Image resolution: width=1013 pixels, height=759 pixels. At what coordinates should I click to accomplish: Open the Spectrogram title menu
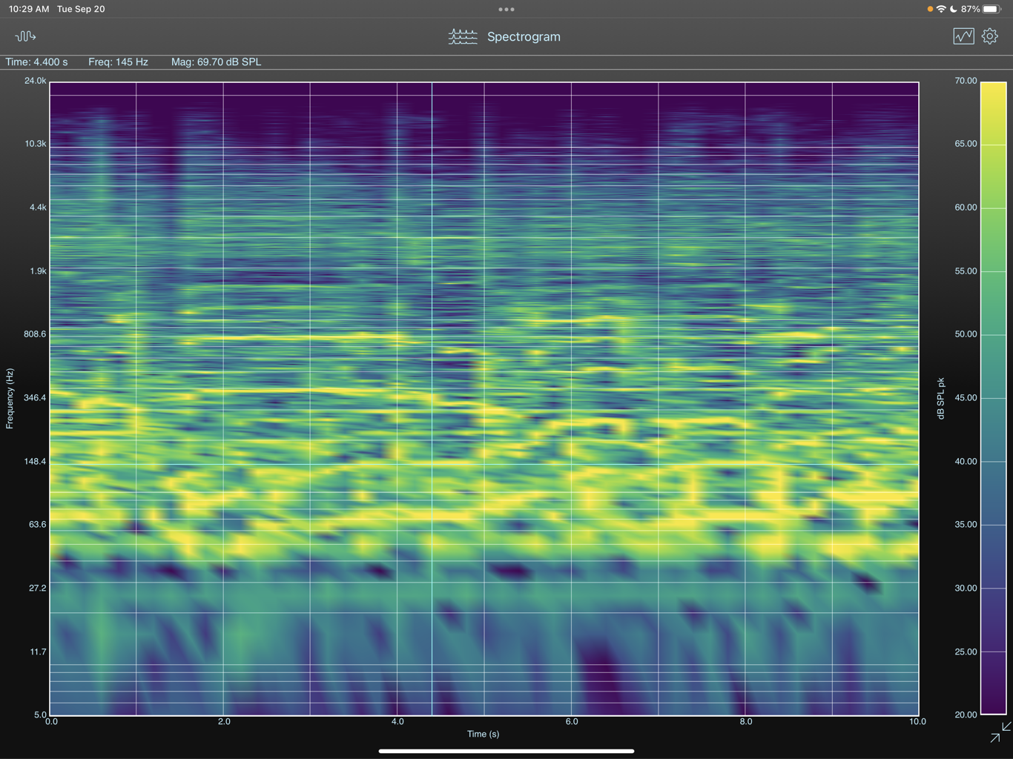click(x=524, y=36)
